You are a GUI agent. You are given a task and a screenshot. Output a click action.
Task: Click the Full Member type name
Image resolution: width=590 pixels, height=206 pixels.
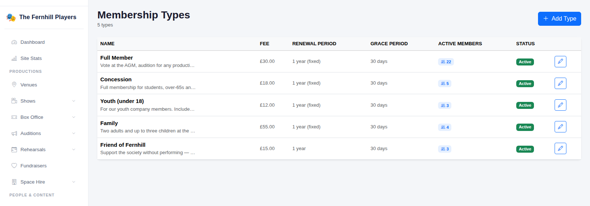tap(117, 58)
